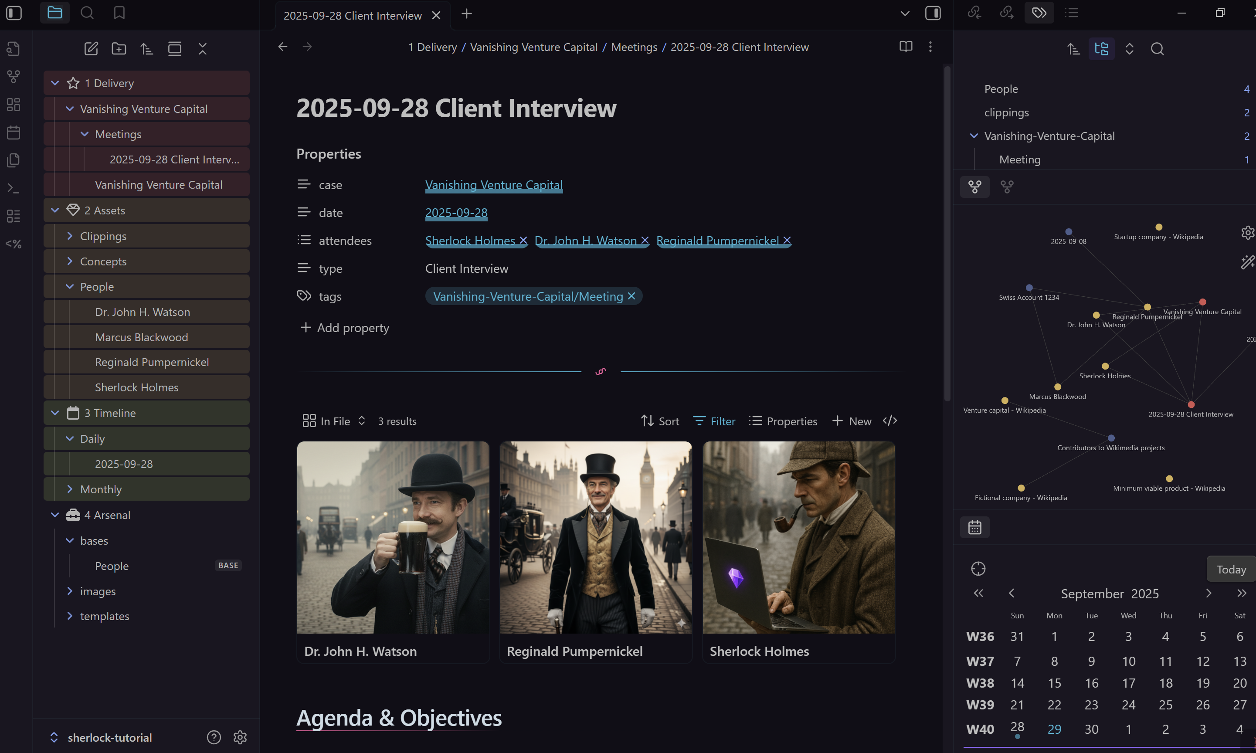Select September 29 in the calendar
1256x753 pixels.
pyautogui.click(x=1054, y=729)
